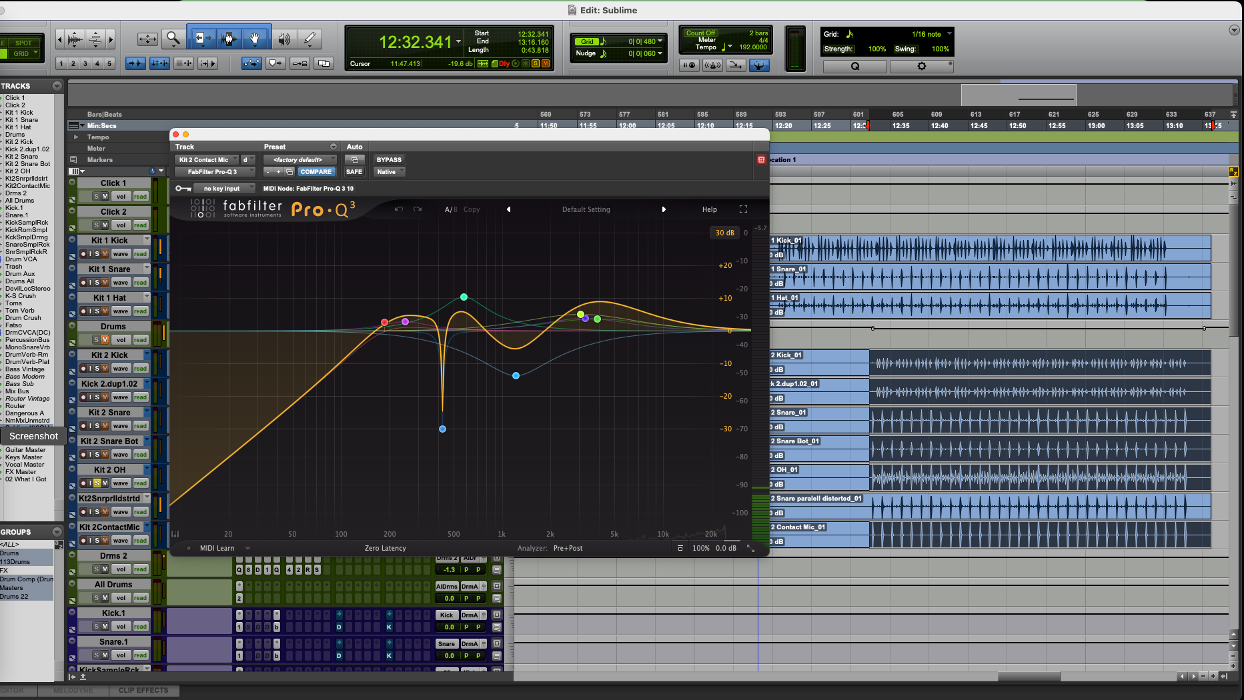Click the Pro-Q 3 redo arrow
The height and width of the screenshot is (700, 1244).
pyautogui.click(x=418, y=209)
